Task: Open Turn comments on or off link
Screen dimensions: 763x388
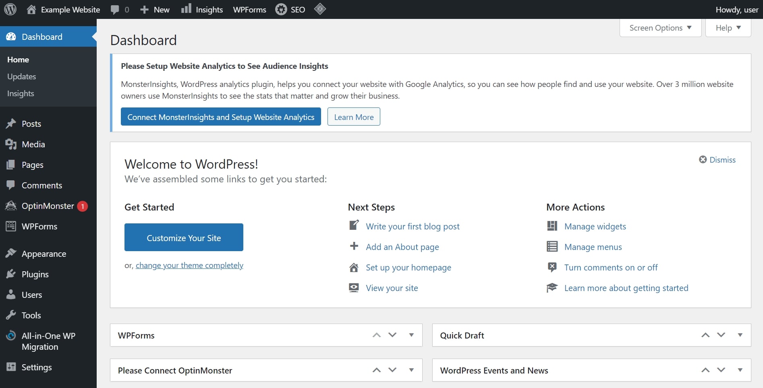Action: coord(611,268)
